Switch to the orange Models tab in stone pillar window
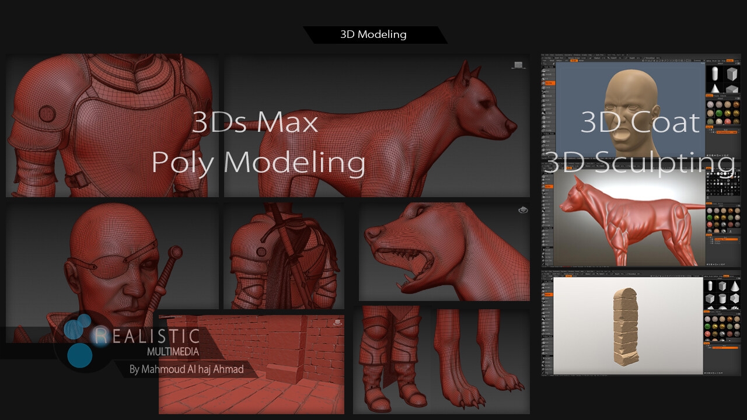Viewport: 747px width, 420px height. (726, 275)
